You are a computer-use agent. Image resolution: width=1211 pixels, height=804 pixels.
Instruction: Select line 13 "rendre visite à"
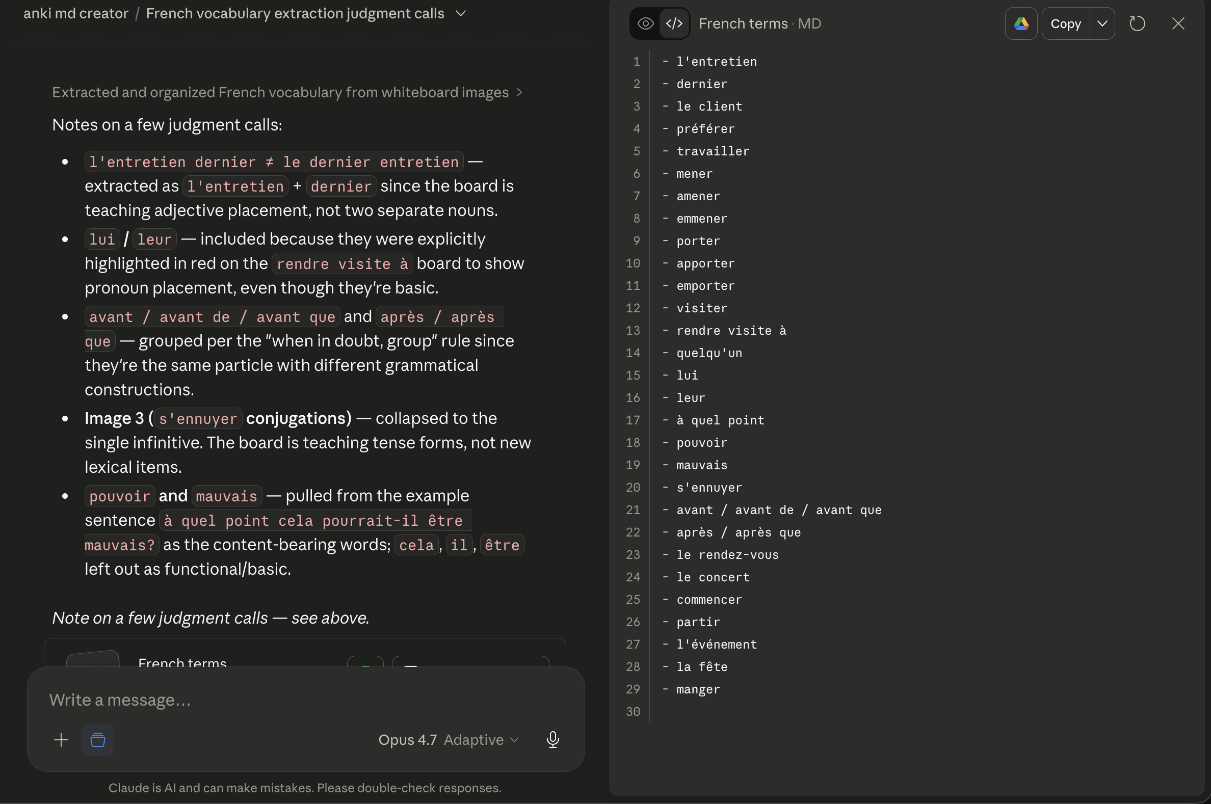click(731, 330)
